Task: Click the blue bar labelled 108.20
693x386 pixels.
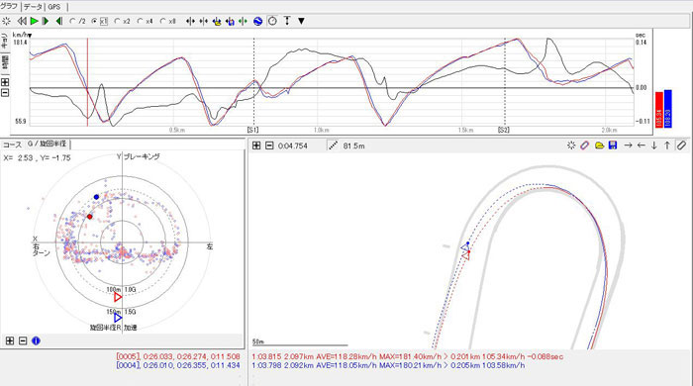Action: pyautogui.click(x=668, y=109)
